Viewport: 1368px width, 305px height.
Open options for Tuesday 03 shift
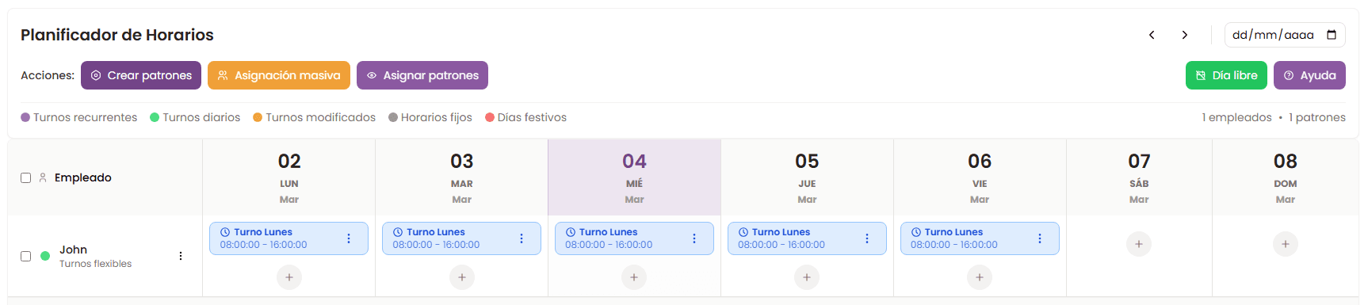[x=522, y=238]
